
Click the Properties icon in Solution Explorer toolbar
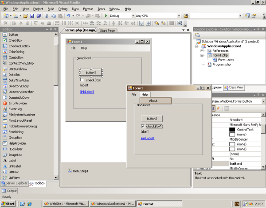(197, 35)
